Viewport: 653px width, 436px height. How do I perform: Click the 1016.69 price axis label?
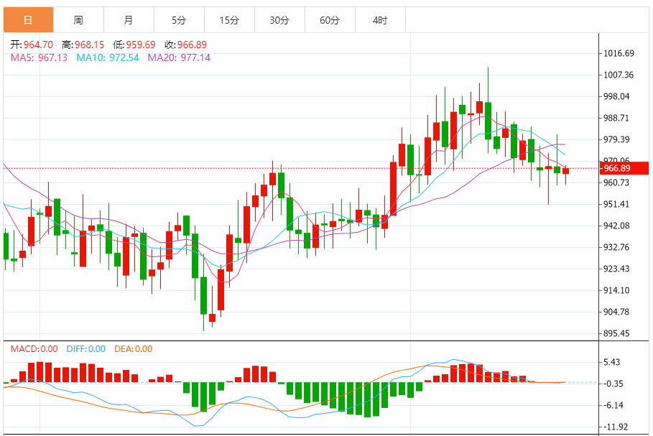pyautogui.click(x=619, y=53)
